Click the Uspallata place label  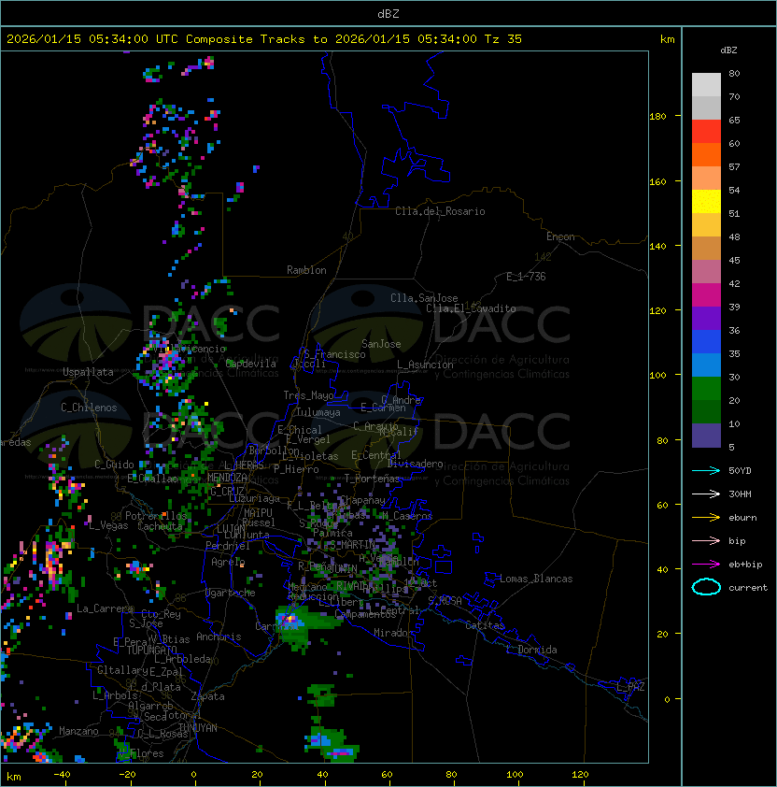point(88,372)
